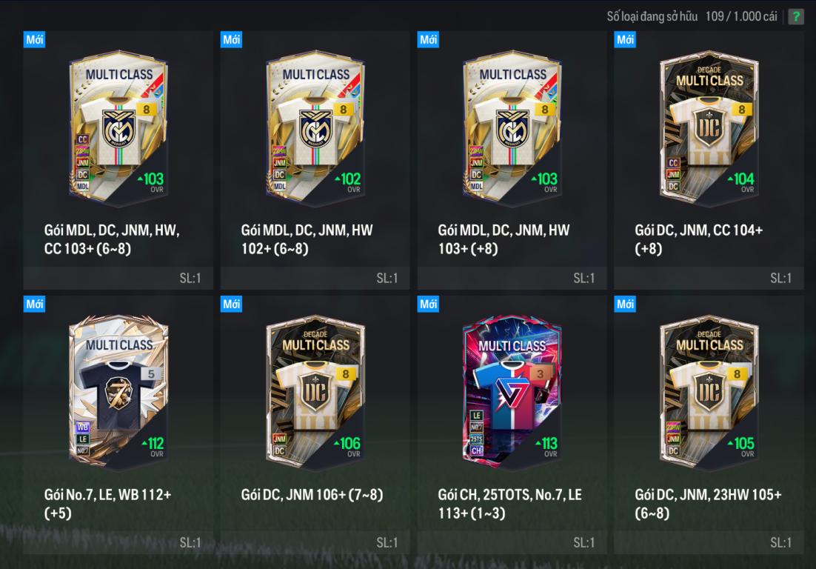Select the MDL, DC, JNM, HW 102+ pack image
The height and width of the screenshot is (569, 816).
click(315, 129)
